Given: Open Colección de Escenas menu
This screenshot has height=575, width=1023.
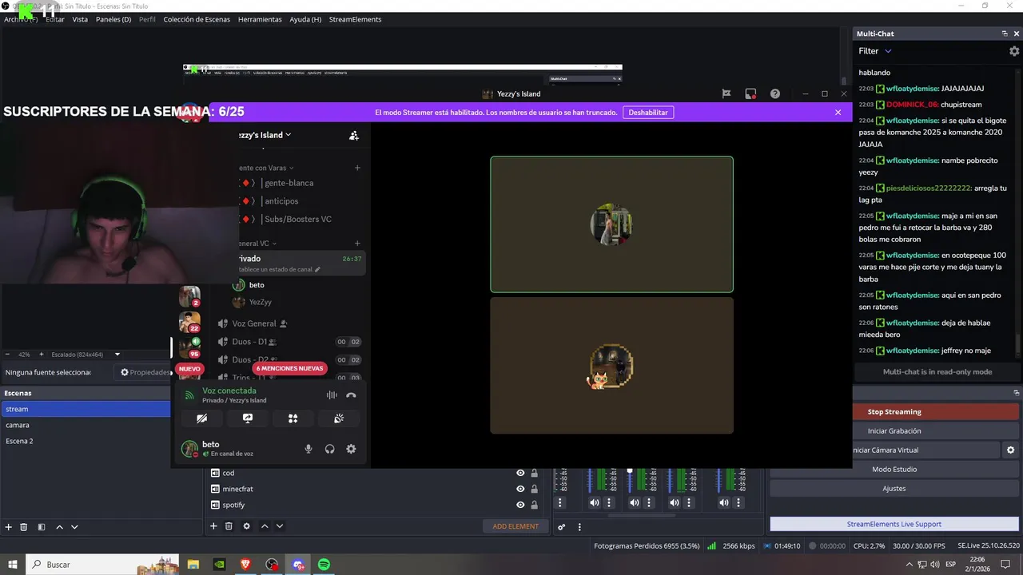Looking at the screenshot, I should [x=197, y=19].
